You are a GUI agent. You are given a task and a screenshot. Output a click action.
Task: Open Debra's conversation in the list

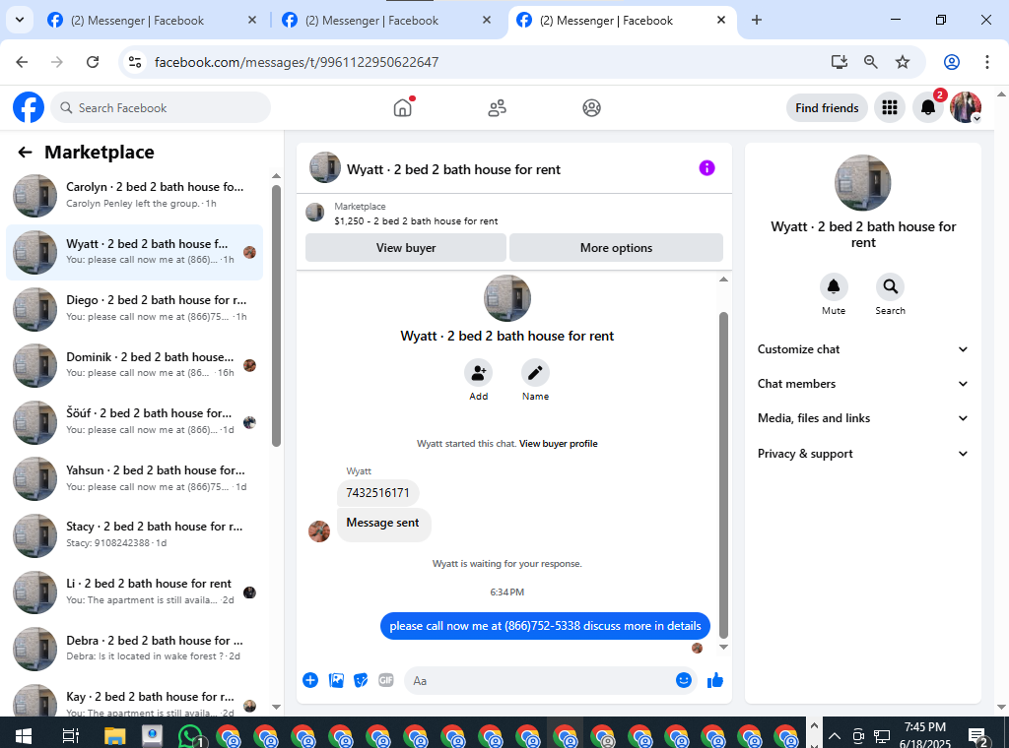tap(134, 648)
